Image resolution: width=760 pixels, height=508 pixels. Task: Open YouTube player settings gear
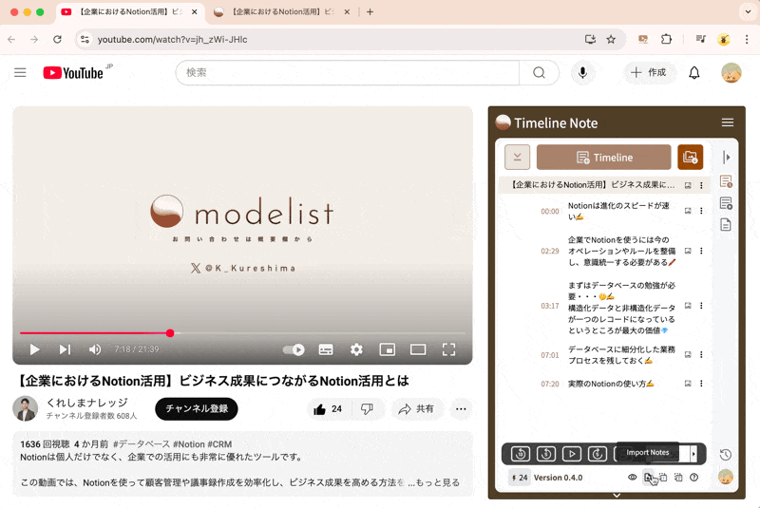[356, 349]
